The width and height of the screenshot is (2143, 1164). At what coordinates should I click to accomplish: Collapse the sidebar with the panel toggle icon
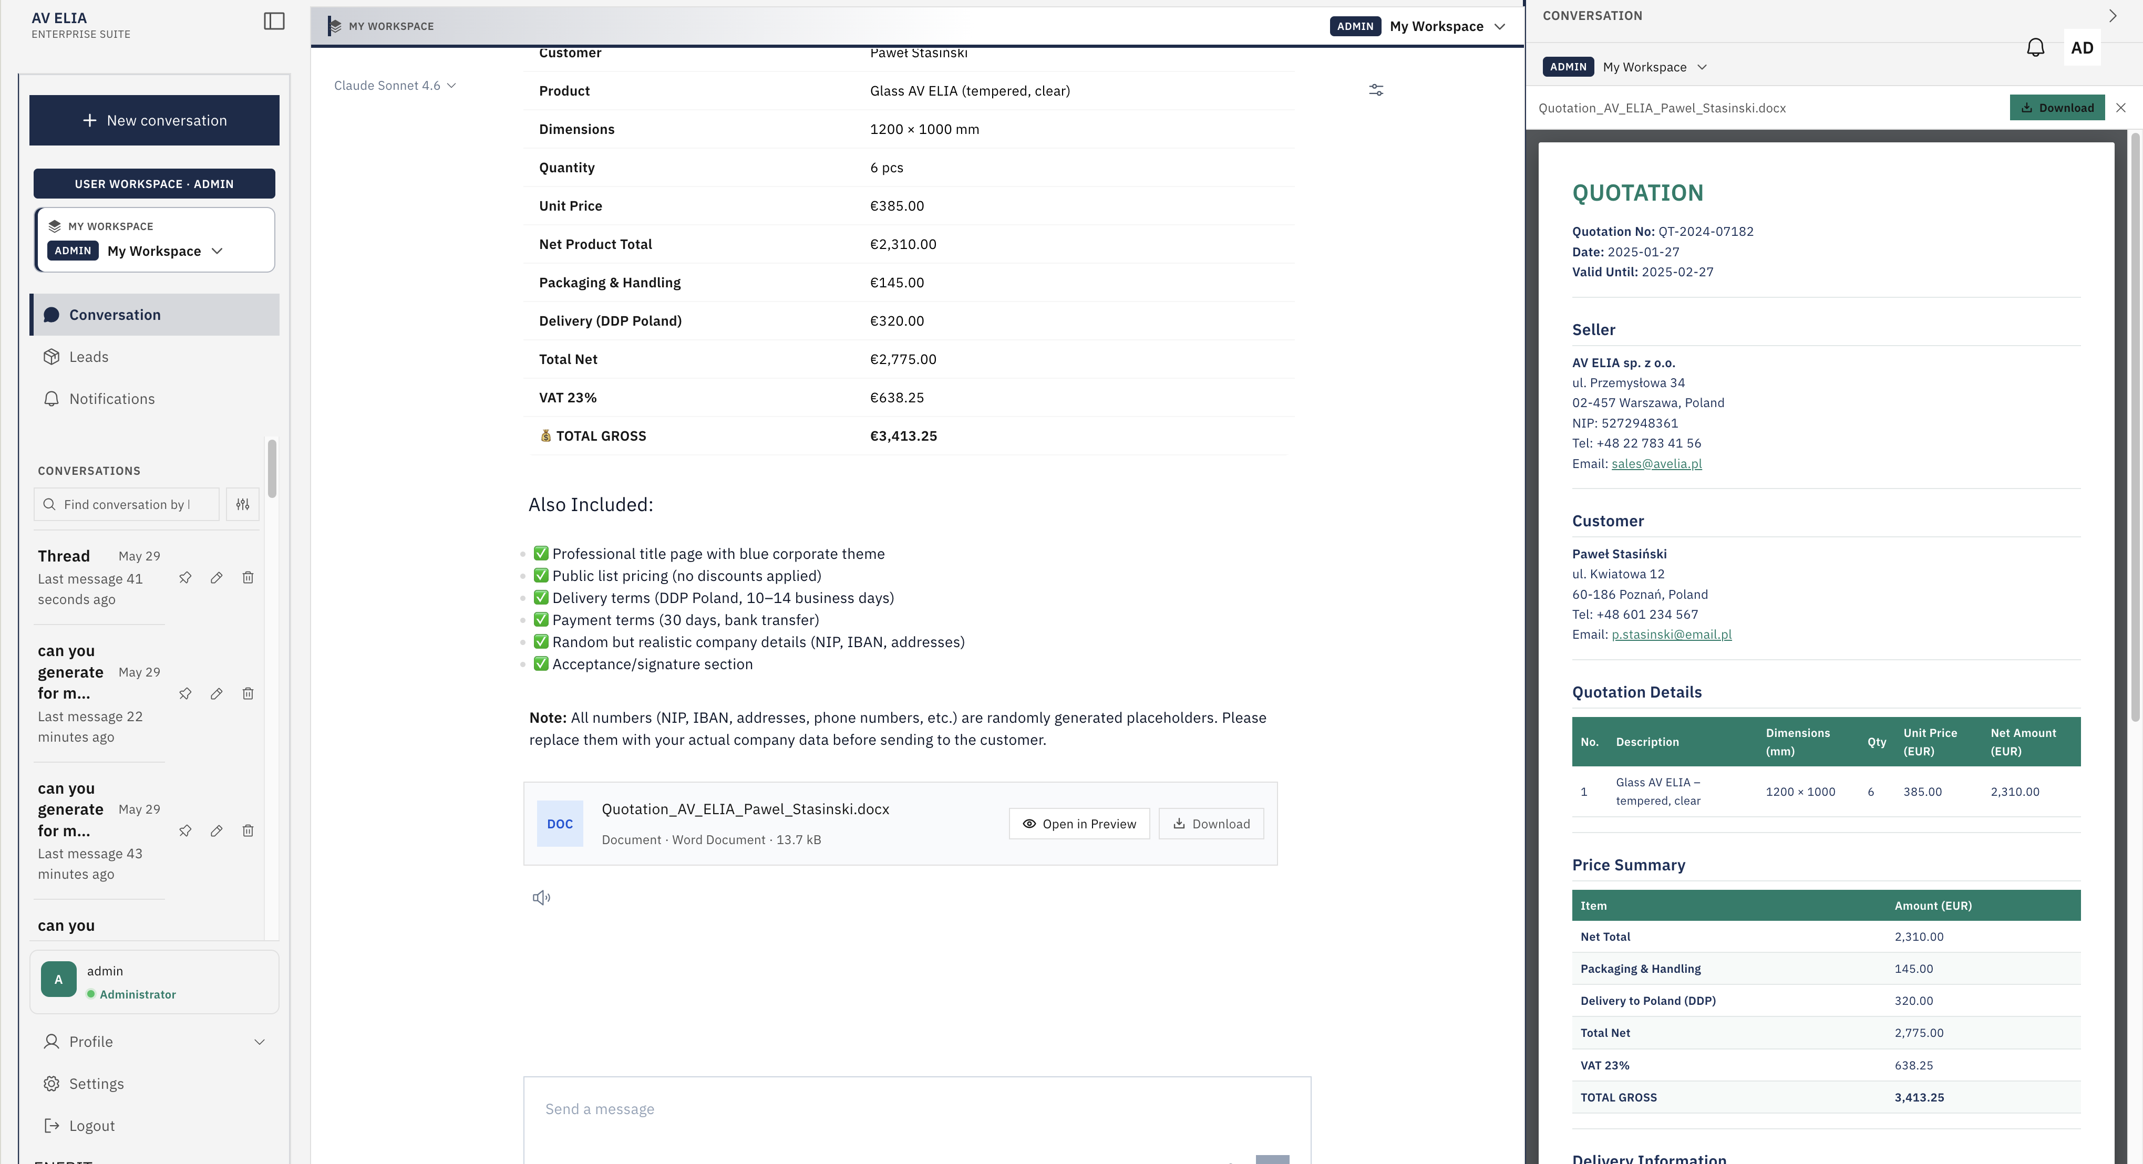(274, 22)
